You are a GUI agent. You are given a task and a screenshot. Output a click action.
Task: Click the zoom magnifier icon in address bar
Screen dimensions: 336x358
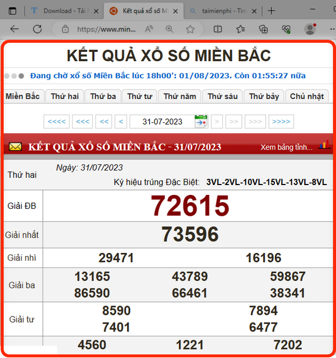169,29
